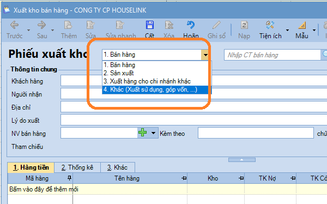Viewport: 327px width, 204px height.
Task: Pin the Kho column
Action: click(x=241, y=178)
